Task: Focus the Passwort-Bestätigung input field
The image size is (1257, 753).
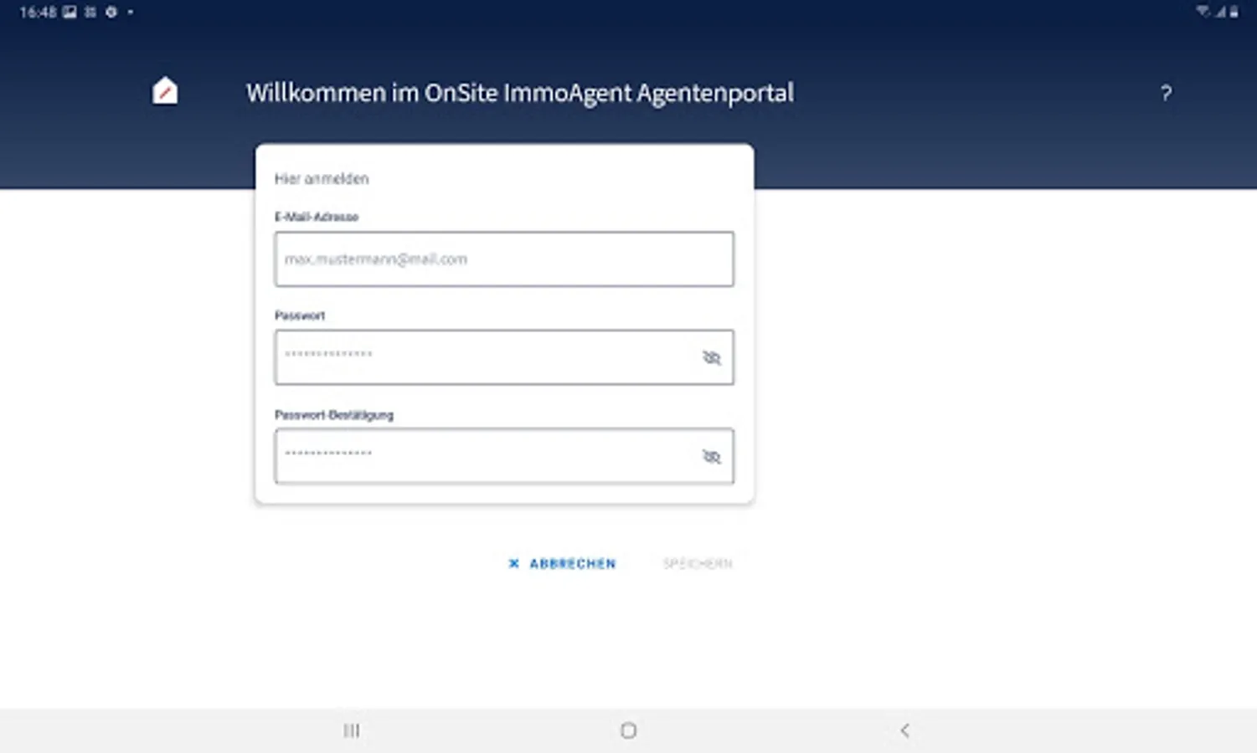Action: pos(504,457)
